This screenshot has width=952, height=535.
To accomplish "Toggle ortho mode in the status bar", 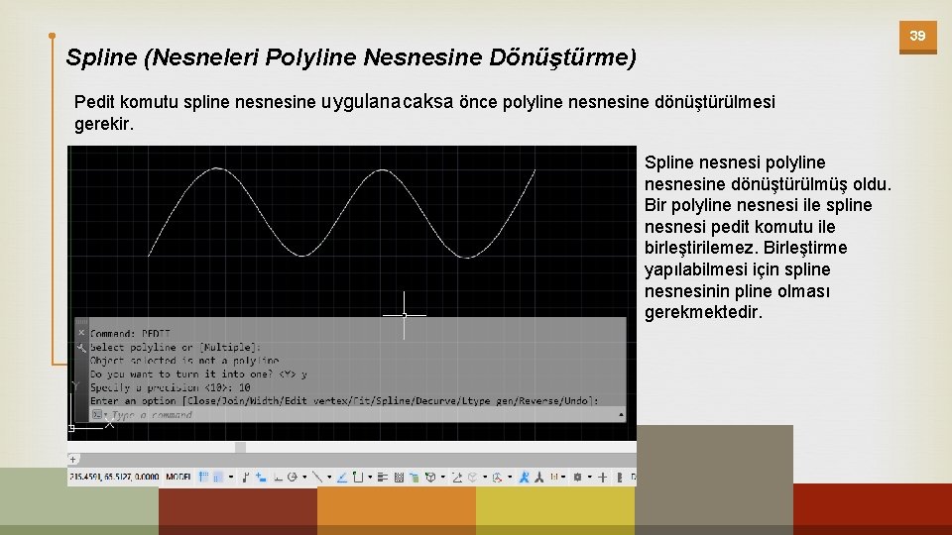I will 278,478.
